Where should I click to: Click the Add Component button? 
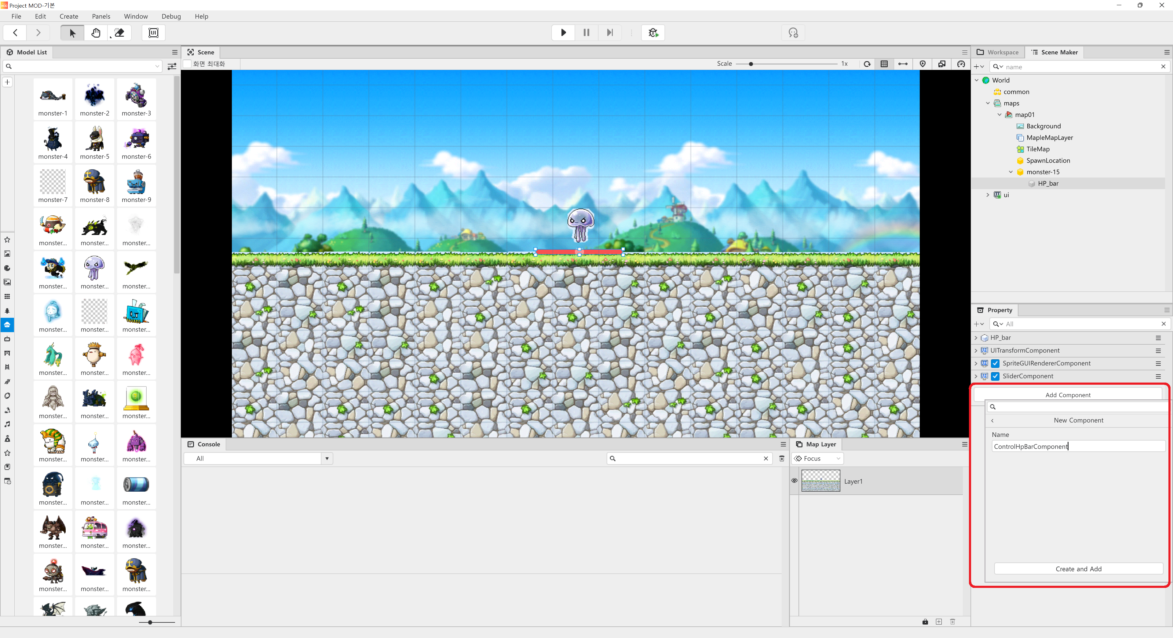[x=1067, y=395]
